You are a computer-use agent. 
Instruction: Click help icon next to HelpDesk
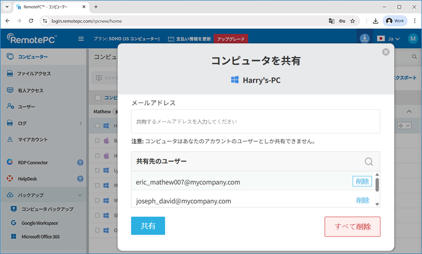[x=80, y=178]
